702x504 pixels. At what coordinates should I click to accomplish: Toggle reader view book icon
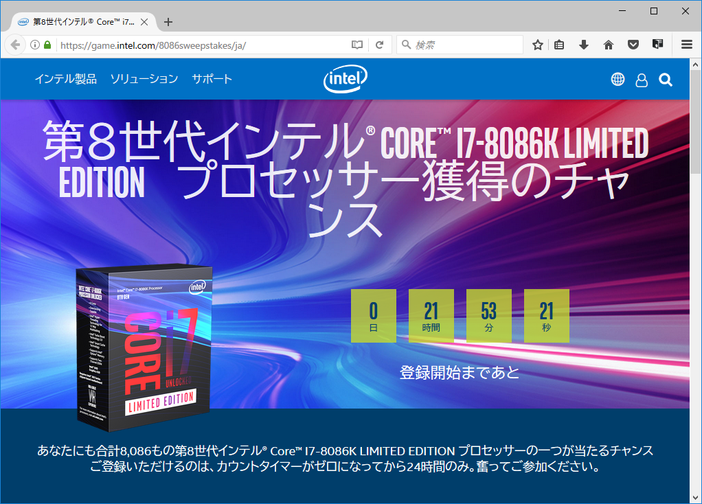356,45
